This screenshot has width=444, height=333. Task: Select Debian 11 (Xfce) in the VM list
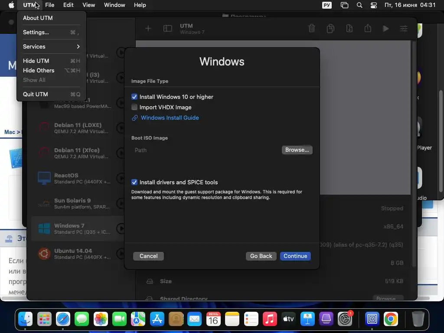pos(78,153)
